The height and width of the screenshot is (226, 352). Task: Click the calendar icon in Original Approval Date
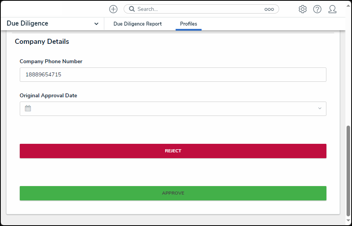point(28,109)
